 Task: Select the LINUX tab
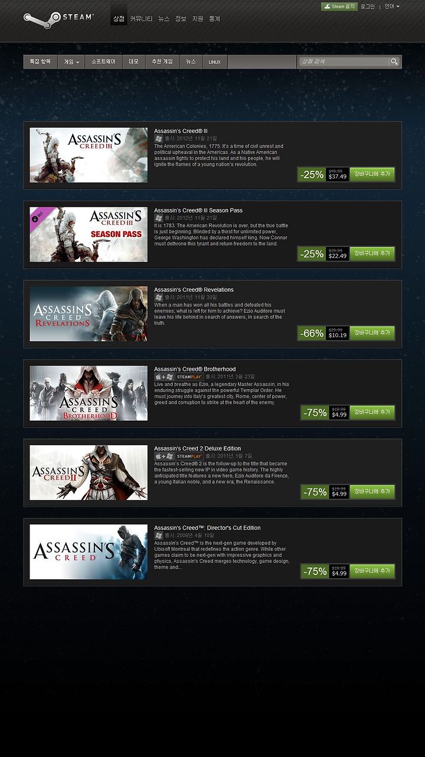[215, 62]
